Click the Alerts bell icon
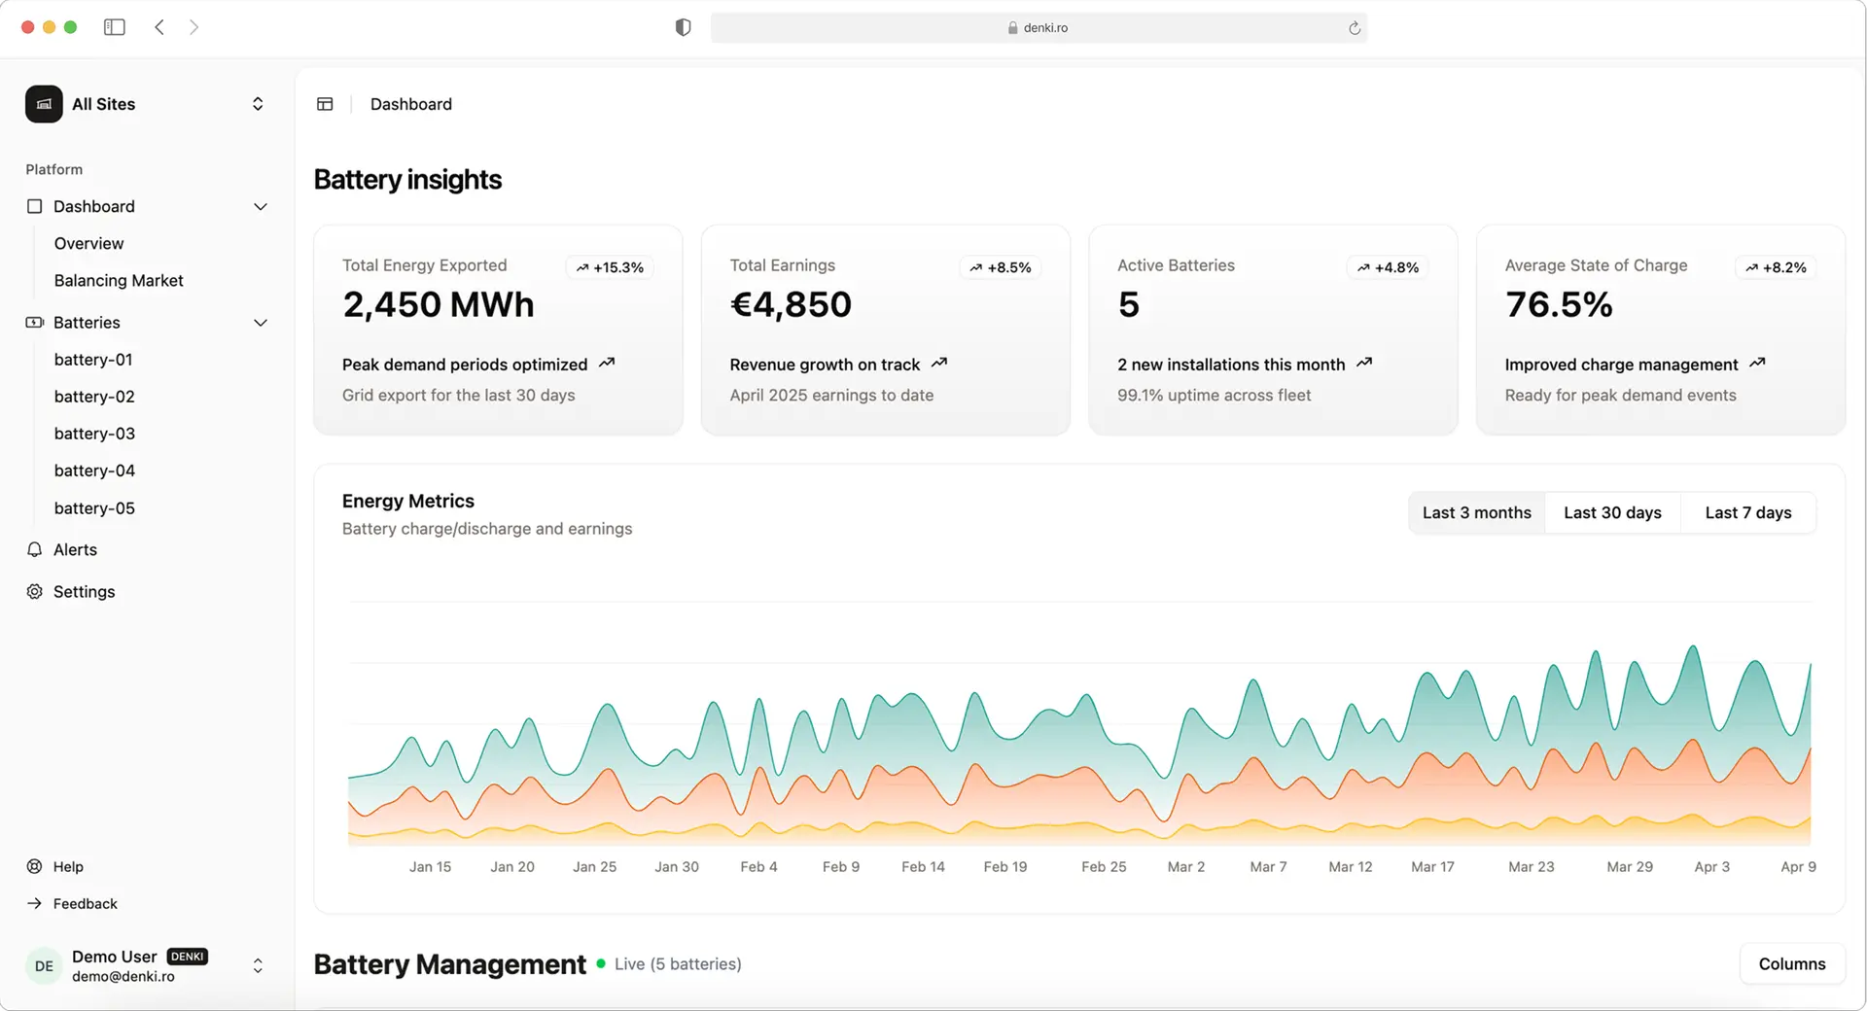This screenshot has height=1011, width=1867. click(35, 549)
